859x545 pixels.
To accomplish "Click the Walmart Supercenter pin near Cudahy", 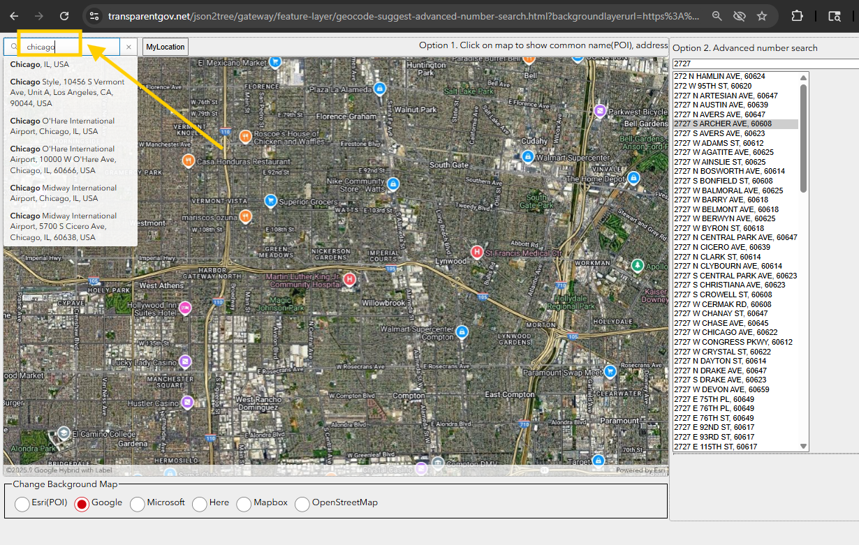I will (529, 156).
